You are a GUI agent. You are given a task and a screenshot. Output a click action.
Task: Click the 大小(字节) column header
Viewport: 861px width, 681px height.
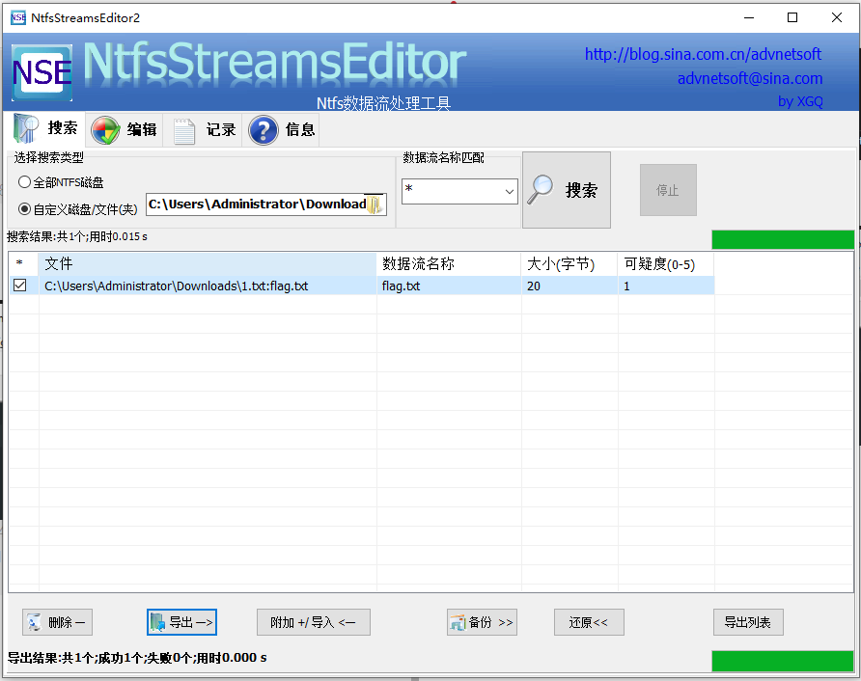pos(569,264)
